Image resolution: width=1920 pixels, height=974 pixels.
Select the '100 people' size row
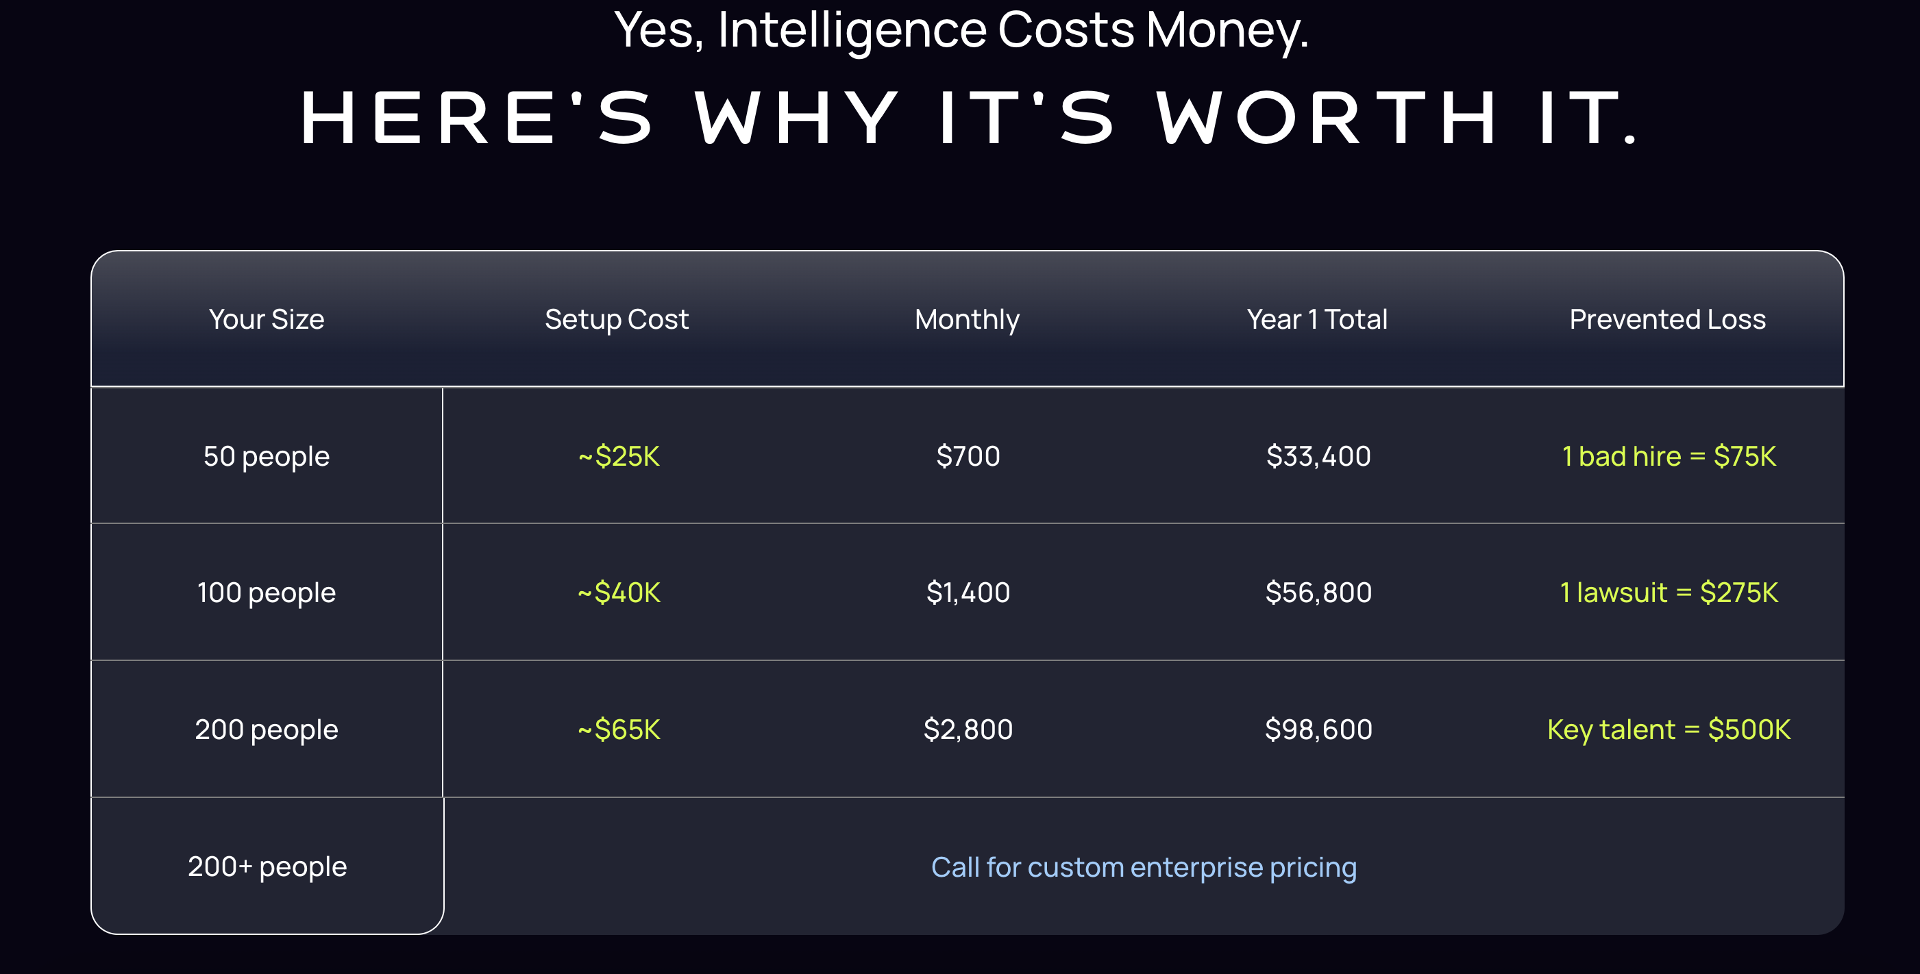pyautogui.click(x=968, y=592)
